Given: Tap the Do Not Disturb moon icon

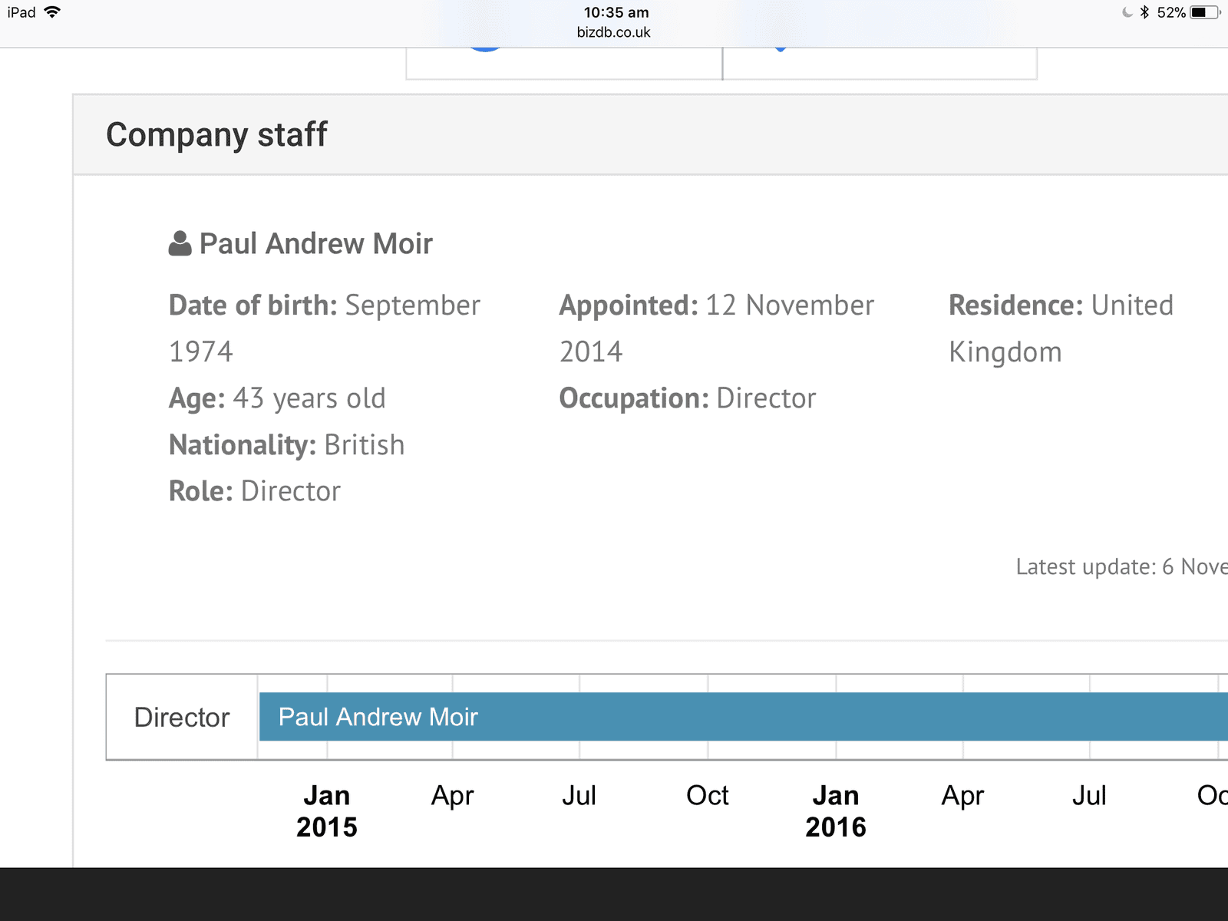Looking at the screenshot, I should pyautogui.click(x=1127, y=12).
